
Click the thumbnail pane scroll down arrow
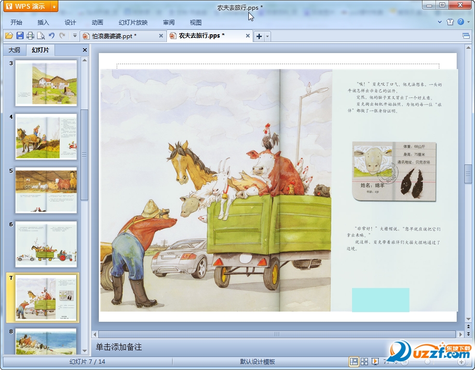(84, 351)
